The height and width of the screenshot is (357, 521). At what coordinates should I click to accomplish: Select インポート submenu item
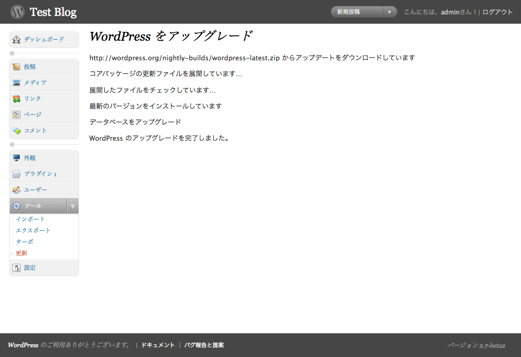click(30, 219)
